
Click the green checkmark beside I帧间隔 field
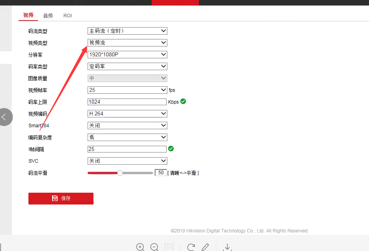pyautogui.click(x=171, y=149)
